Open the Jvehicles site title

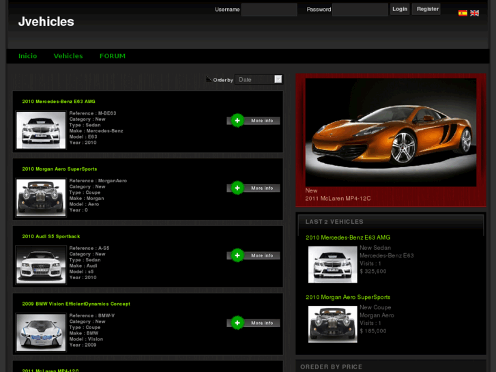coord(46,22)
